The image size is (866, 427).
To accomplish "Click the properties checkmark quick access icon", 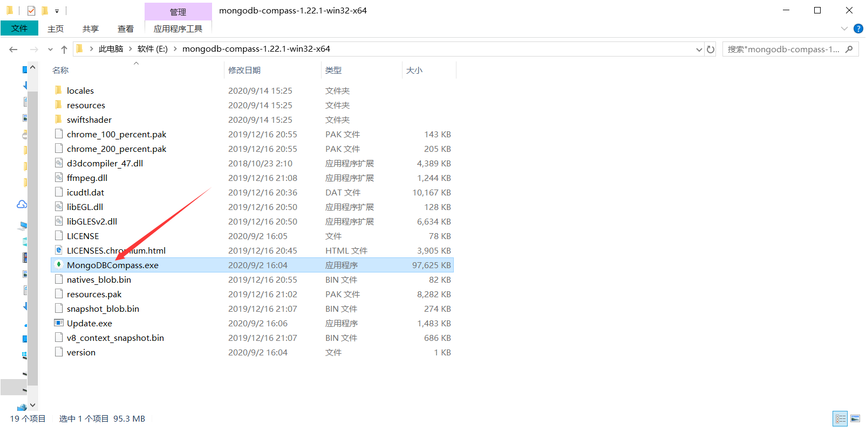I will [x=31, y=10].
